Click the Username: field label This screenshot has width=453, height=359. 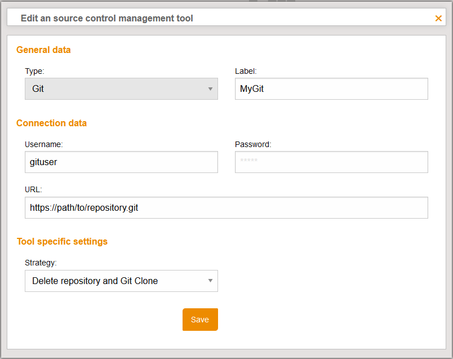tap(43, 144)
